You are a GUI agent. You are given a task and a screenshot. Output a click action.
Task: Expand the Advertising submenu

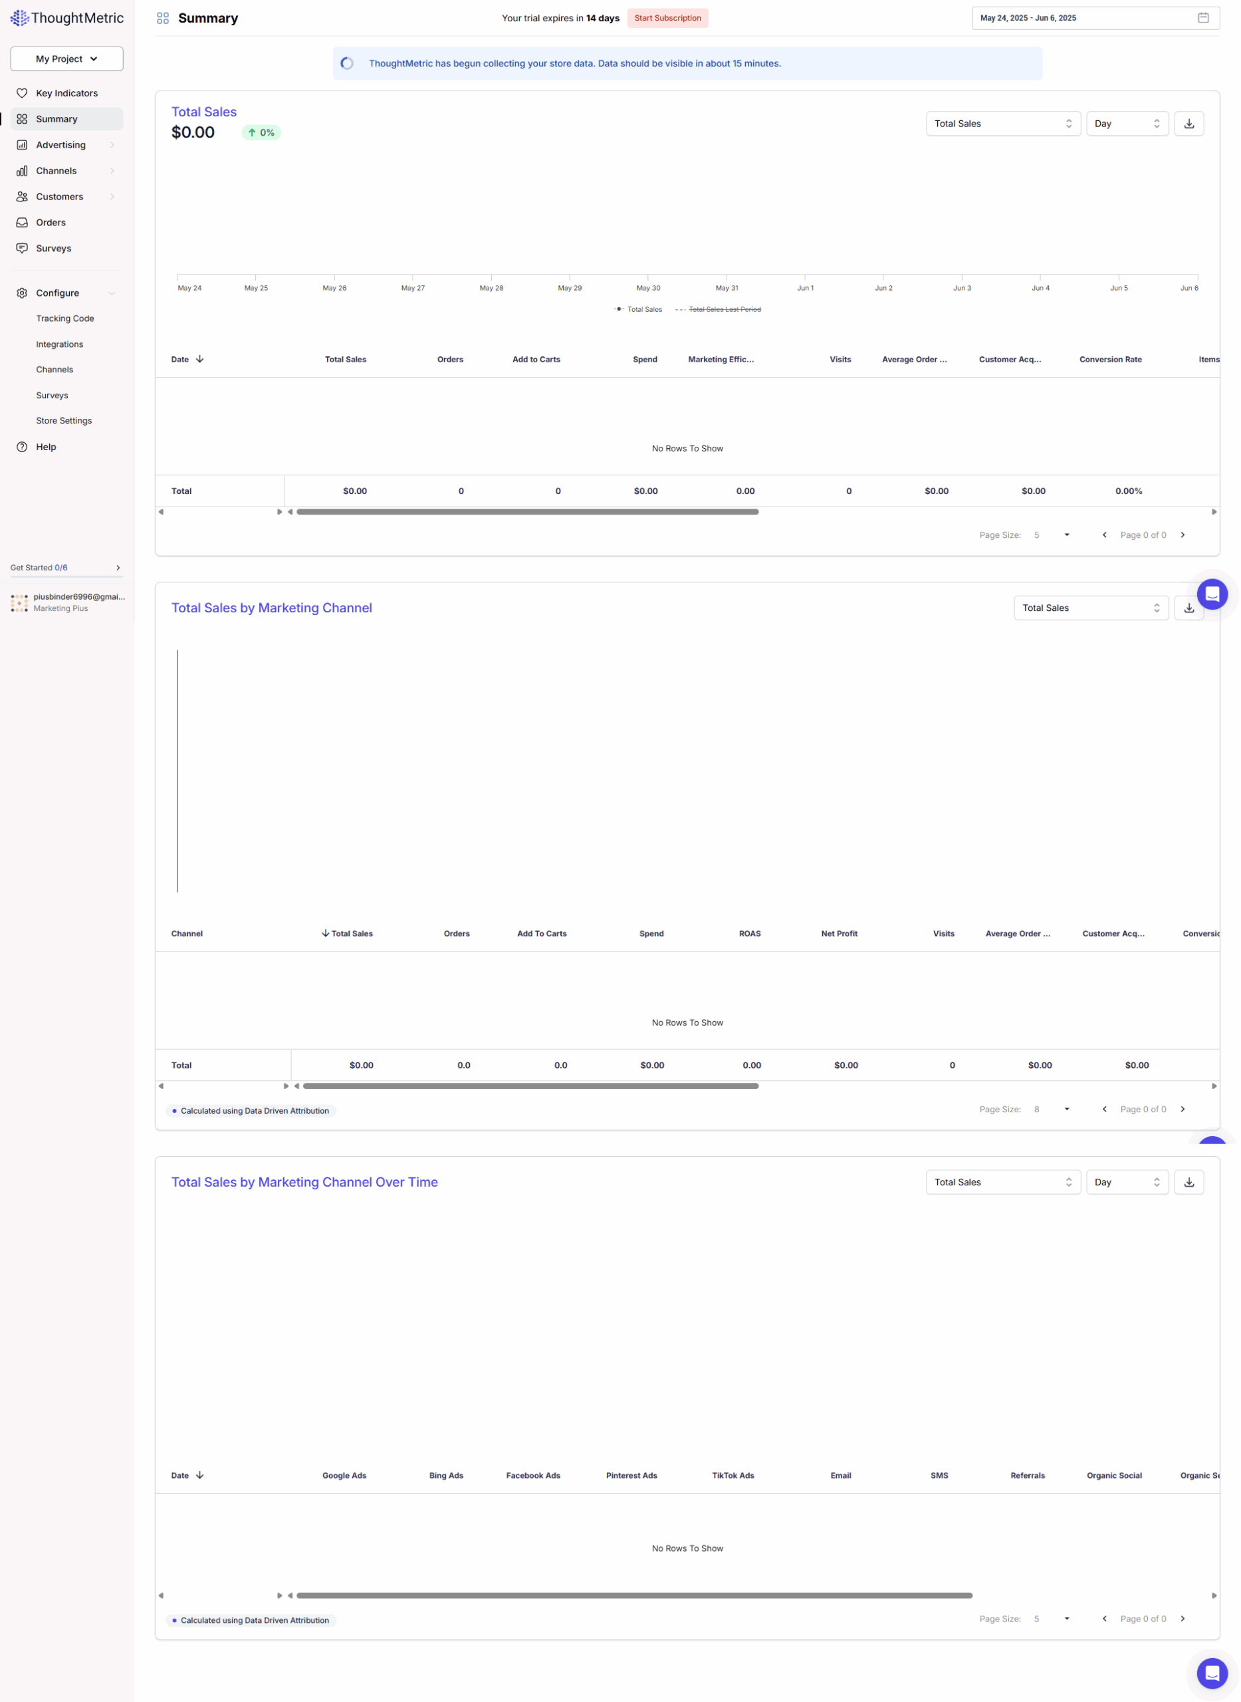[x=112, y=145]
